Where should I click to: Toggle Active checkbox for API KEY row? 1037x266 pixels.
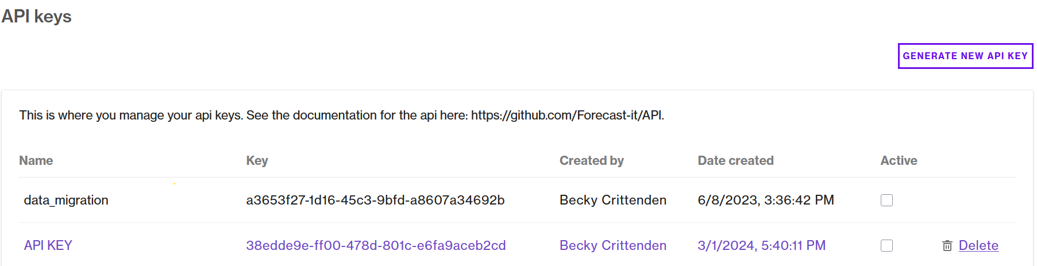point(886,245)
